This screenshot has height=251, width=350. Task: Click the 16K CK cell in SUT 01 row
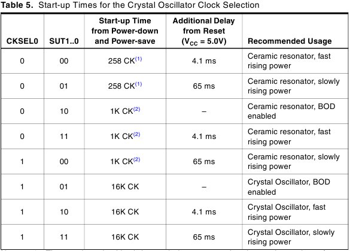coord(125,187)
